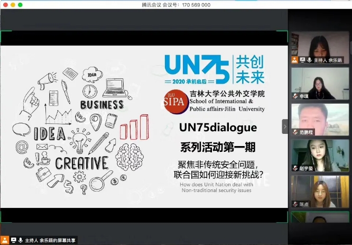Click microphone icon on 余乐莉's video tile

(x=309, y=60)
